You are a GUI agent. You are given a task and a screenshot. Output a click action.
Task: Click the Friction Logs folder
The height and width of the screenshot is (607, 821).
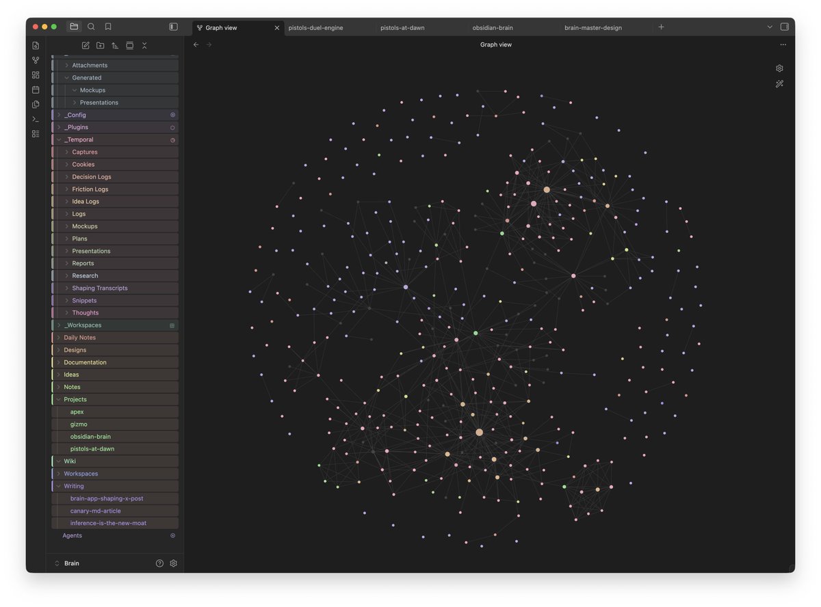point(115,189)
